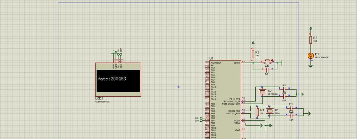Click the OLED screen showing date:200453

coord(118,81)
